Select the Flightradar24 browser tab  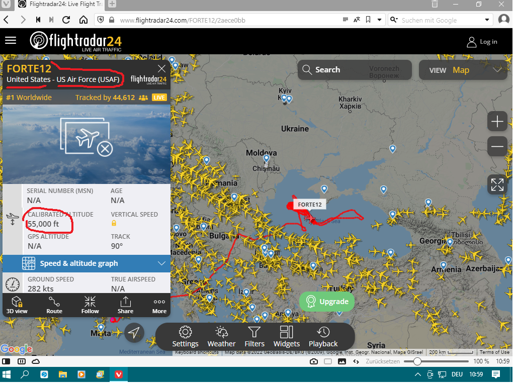coord(60,4)
